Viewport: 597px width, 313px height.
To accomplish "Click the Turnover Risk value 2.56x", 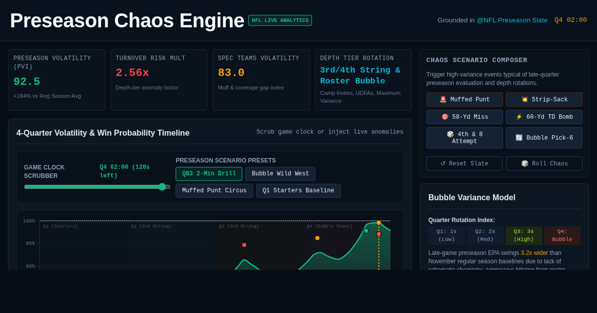I will 132,73.
